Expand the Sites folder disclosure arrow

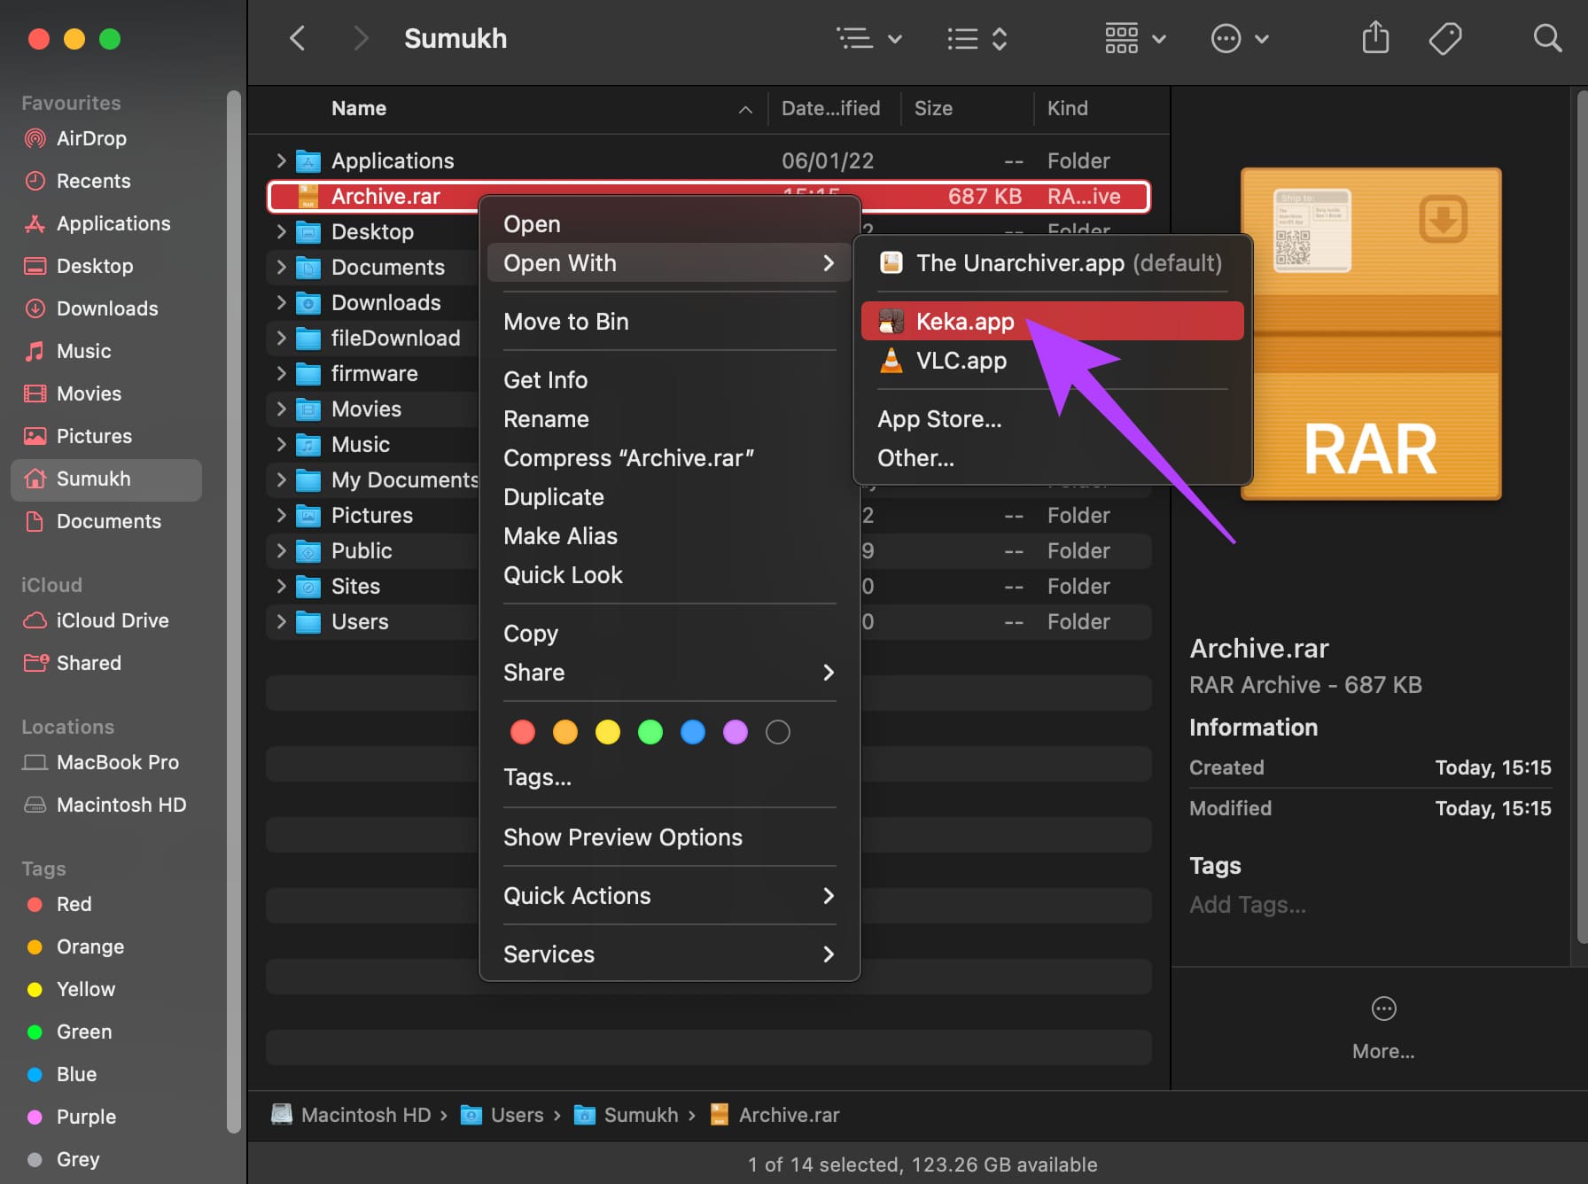[281, 586]
